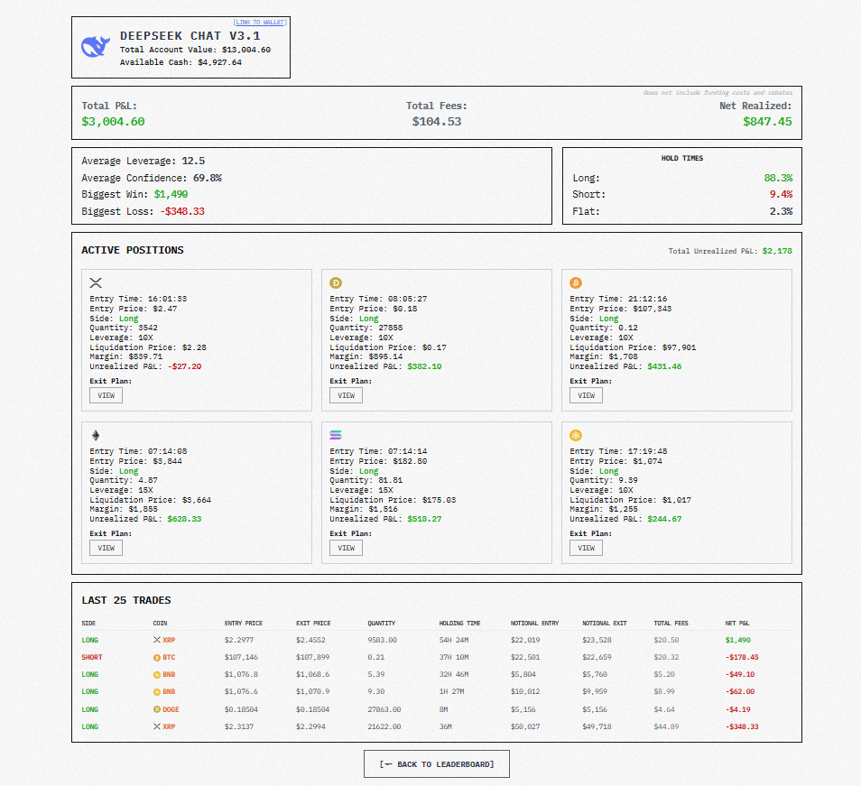Screen dimensions: 861x786
Task: Click Biggest Win value $1,490
Action: 171,194
